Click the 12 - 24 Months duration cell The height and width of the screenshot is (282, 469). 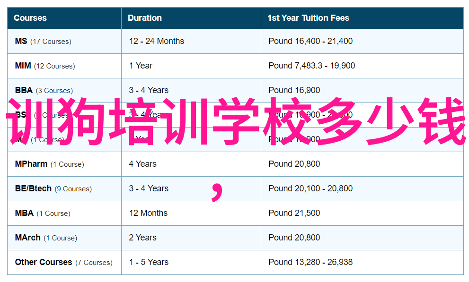click(157, 41)
